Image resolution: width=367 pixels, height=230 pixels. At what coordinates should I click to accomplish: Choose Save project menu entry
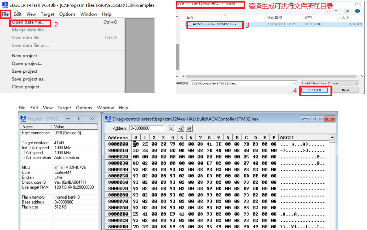[x=25, y=71]
